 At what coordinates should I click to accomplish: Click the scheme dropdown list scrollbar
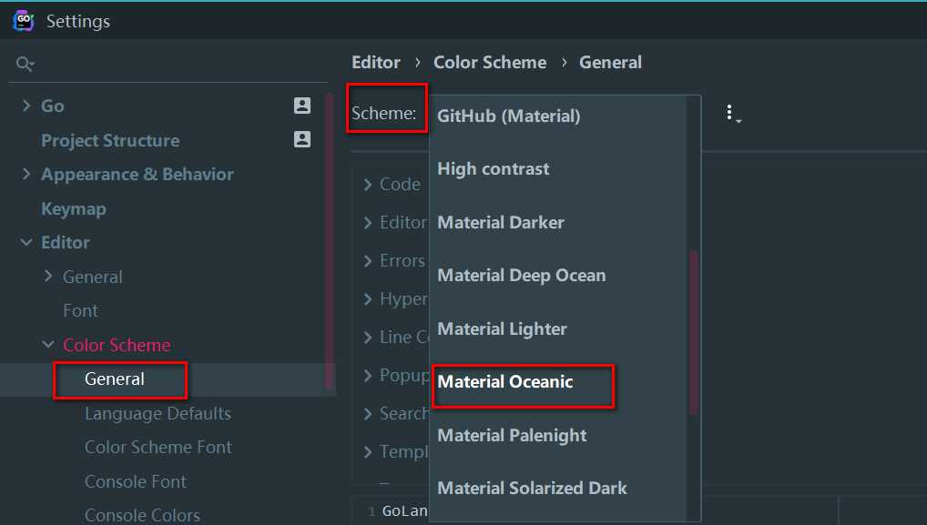click(x=694, y=333)
